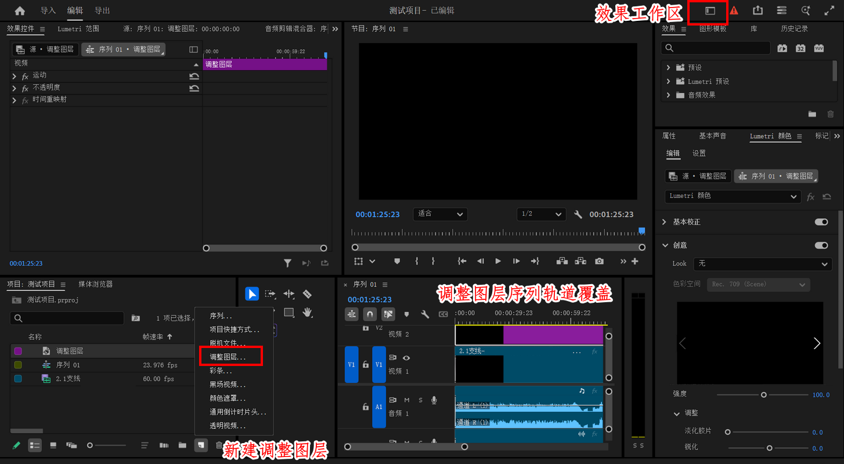Click the Play button in program monitor
The height and width of the screenshot is (464, 844).
click(498, 262)
